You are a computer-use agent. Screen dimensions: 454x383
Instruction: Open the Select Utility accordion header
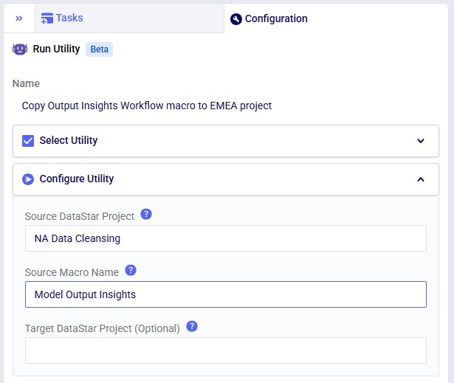click(x=221, y=141)
